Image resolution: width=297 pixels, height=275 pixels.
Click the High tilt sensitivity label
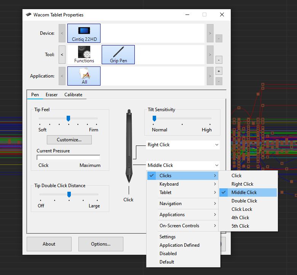pyautogui.click(x=207, y=130)
